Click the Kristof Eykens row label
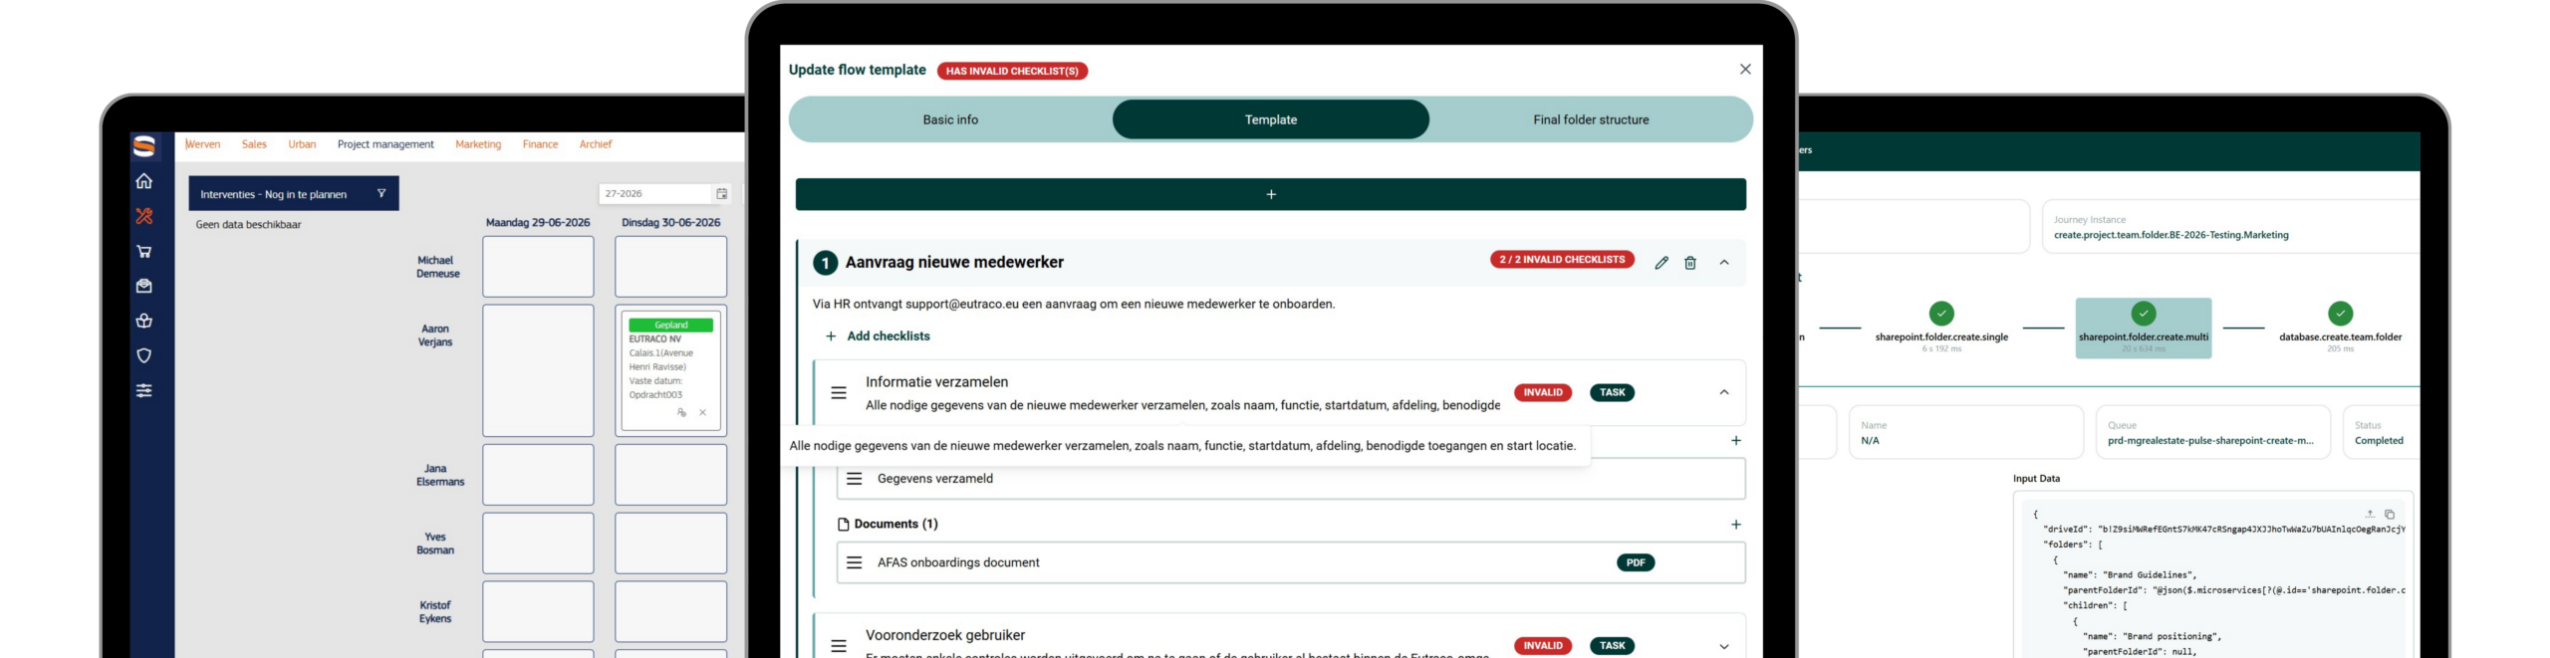Screen dimensions: 2550x658 [x=435, y=612]
